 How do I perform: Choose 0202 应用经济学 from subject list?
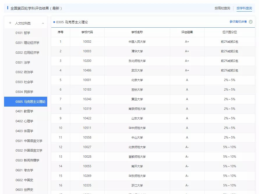pyautogui.click(x=27, y=53)
